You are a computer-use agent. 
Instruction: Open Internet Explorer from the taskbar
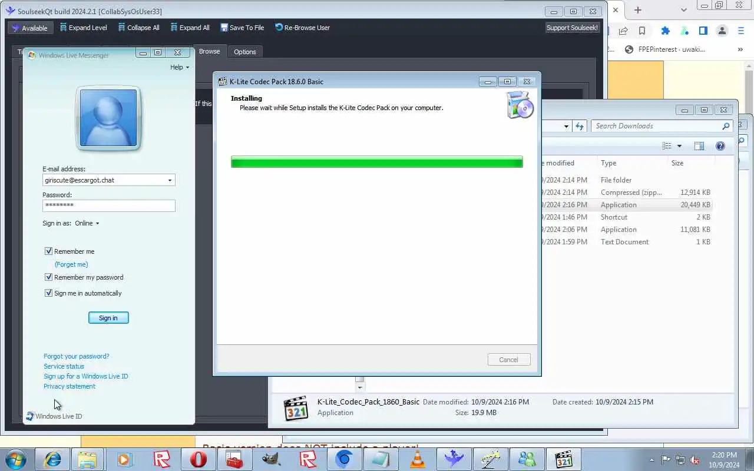tap(52, 460)
